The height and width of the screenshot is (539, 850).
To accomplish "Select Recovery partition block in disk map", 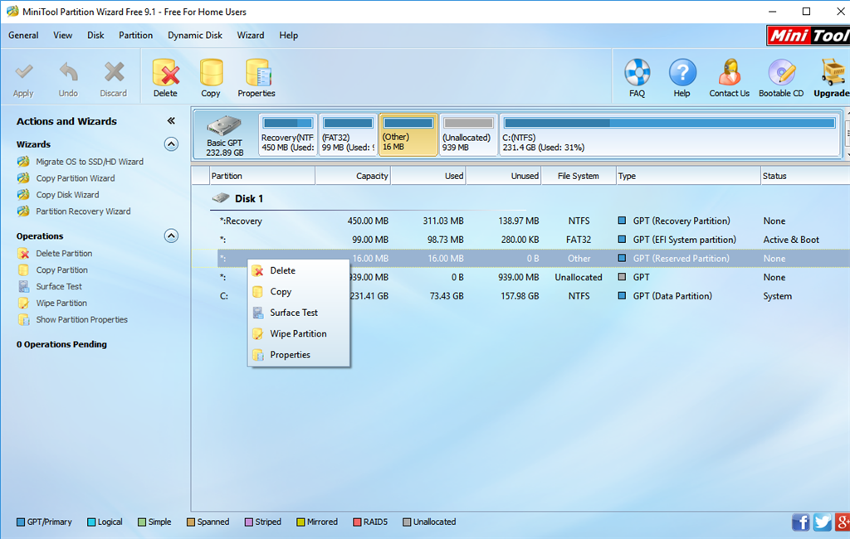I will 287,135.
